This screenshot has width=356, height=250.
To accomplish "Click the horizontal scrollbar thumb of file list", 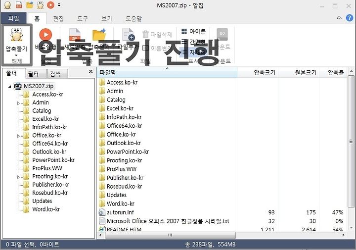I will click(170, 235).
